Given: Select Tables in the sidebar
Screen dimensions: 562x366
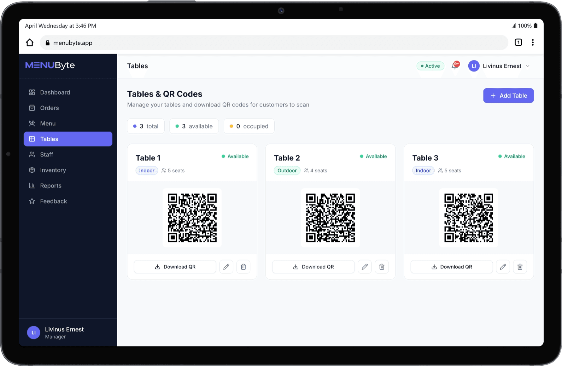Looking at the screenshot, I should point(68,139).
